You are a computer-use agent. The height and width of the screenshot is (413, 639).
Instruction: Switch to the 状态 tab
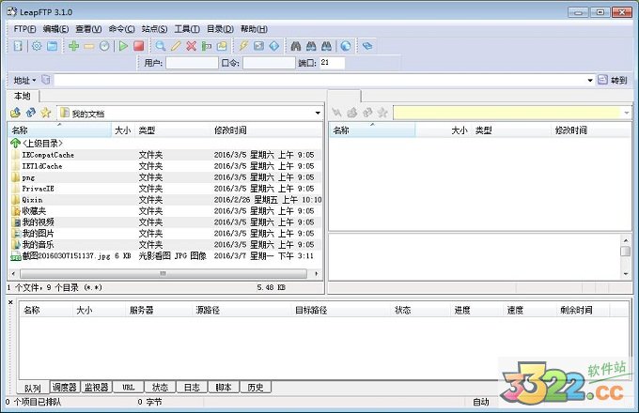coord(160,387)
